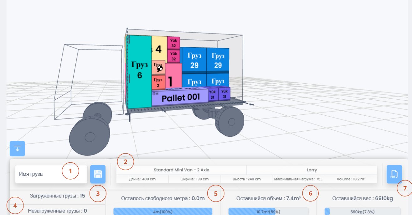412x215 pixels.
Task: Click the center of gravity marker
Action: [x=160, y=68]
